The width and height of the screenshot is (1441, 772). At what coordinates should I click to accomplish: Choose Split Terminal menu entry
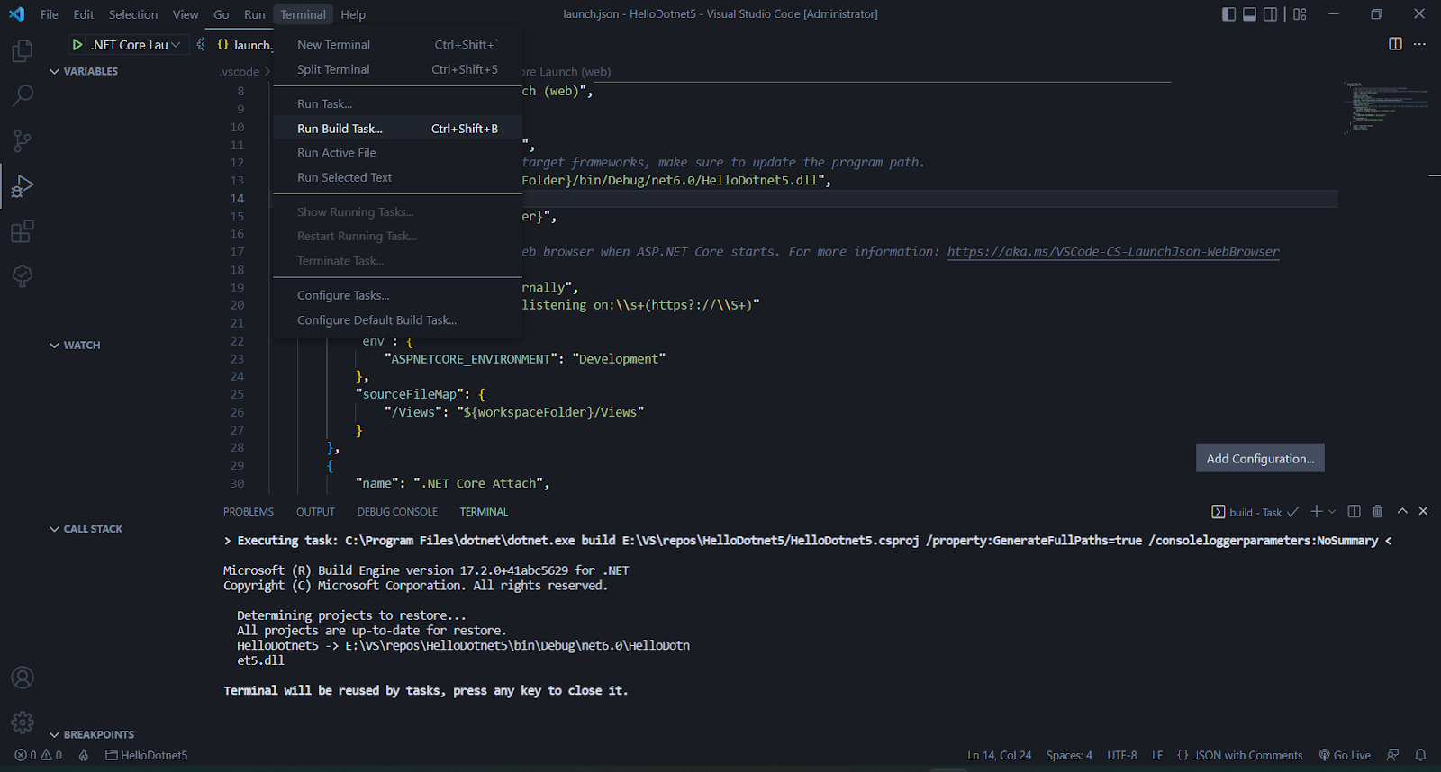(397, 69)
